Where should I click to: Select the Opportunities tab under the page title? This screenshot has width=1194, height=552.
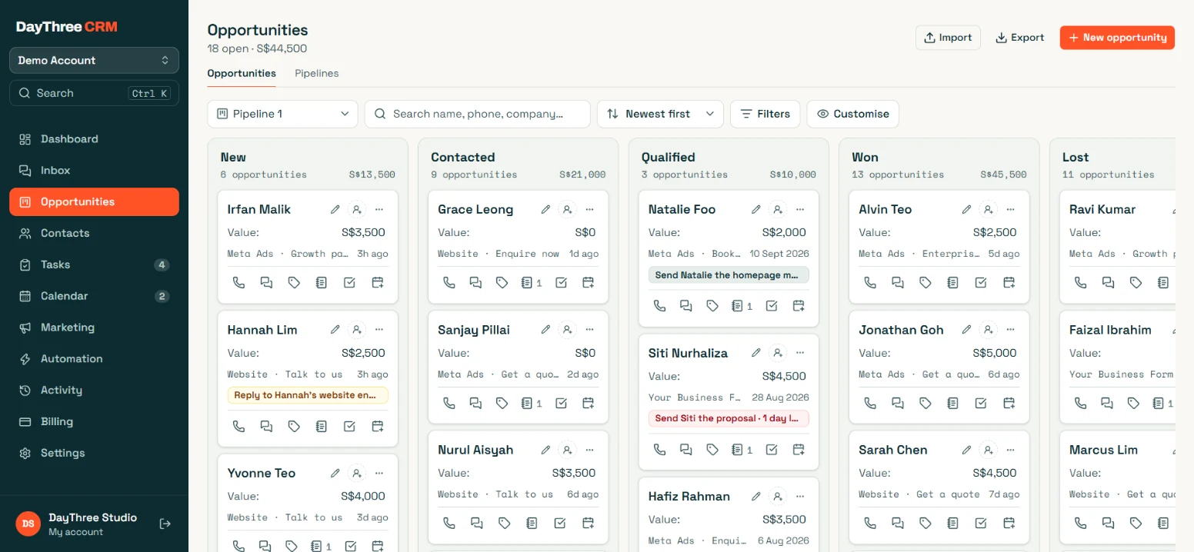point(242,74)
